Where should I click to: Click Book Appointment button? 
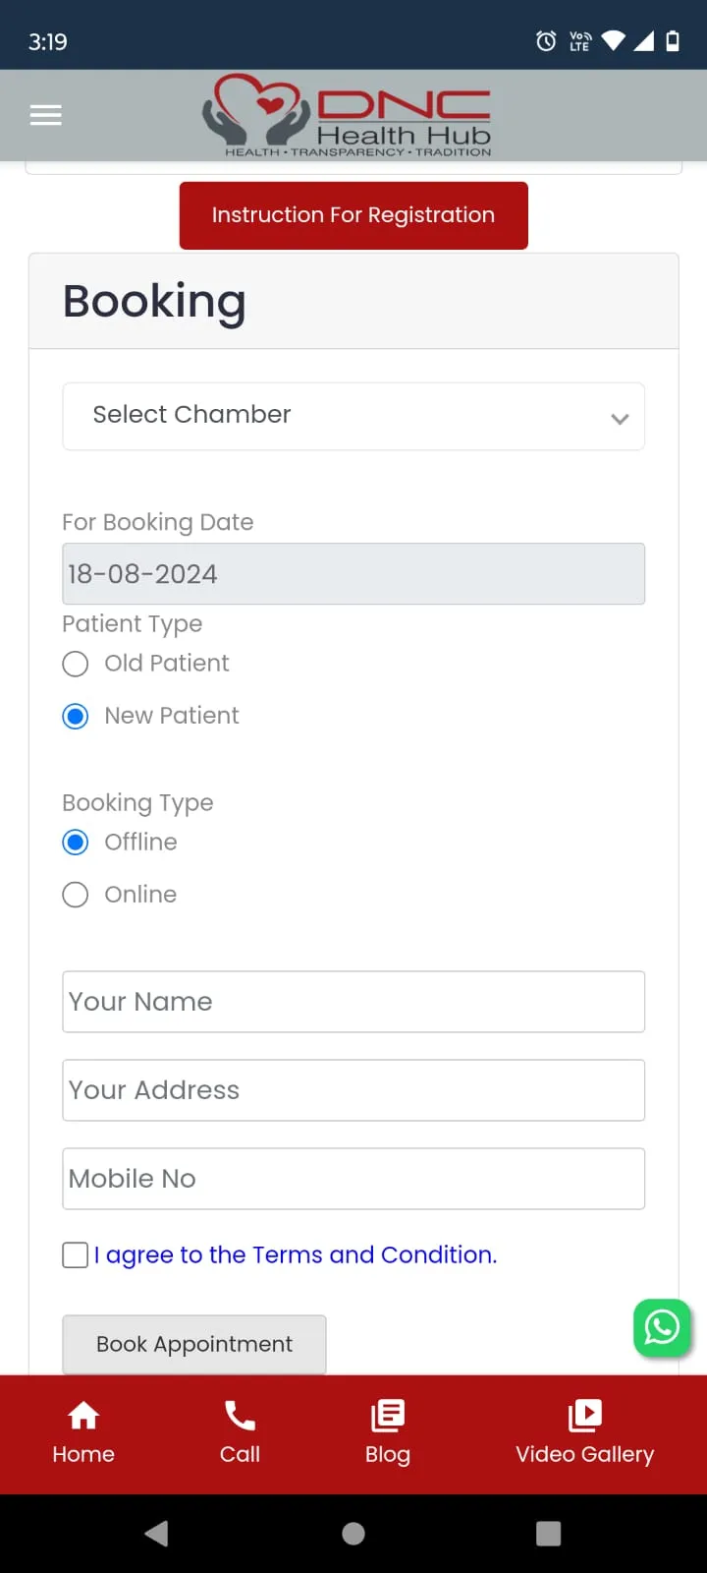click(x=194, y=1344)
